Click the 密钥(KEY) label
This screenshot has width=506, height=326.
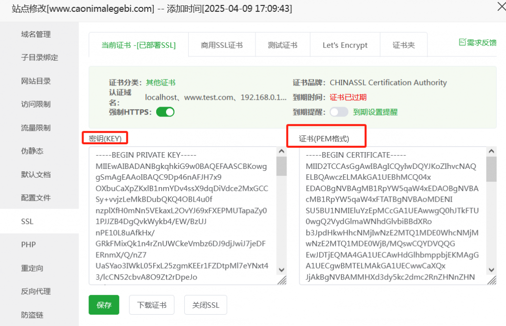(105, 139)
